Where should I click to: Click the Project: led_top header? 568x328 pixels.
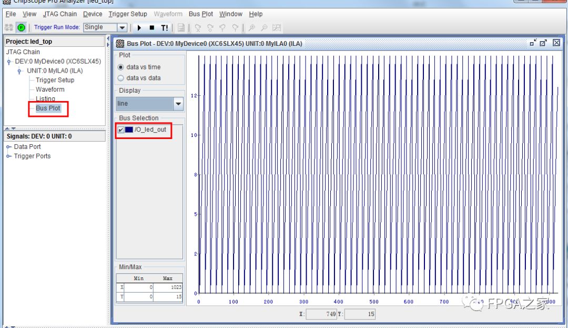54,42
